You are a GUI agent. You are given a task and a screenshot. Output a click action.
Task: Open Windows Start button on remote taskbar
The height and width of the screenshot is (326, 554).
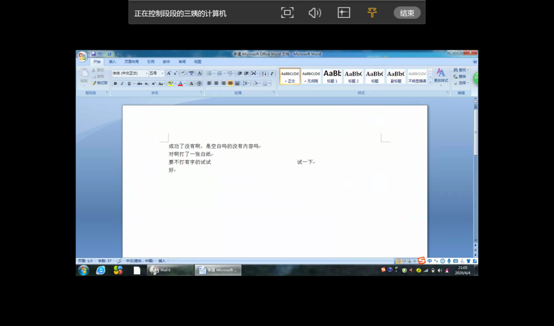pyautogui.click(x=84, y=270)
